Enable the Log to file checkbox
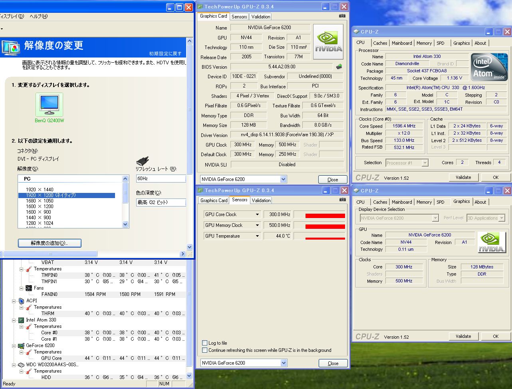 pyautogui.click(x=205, y=343)
